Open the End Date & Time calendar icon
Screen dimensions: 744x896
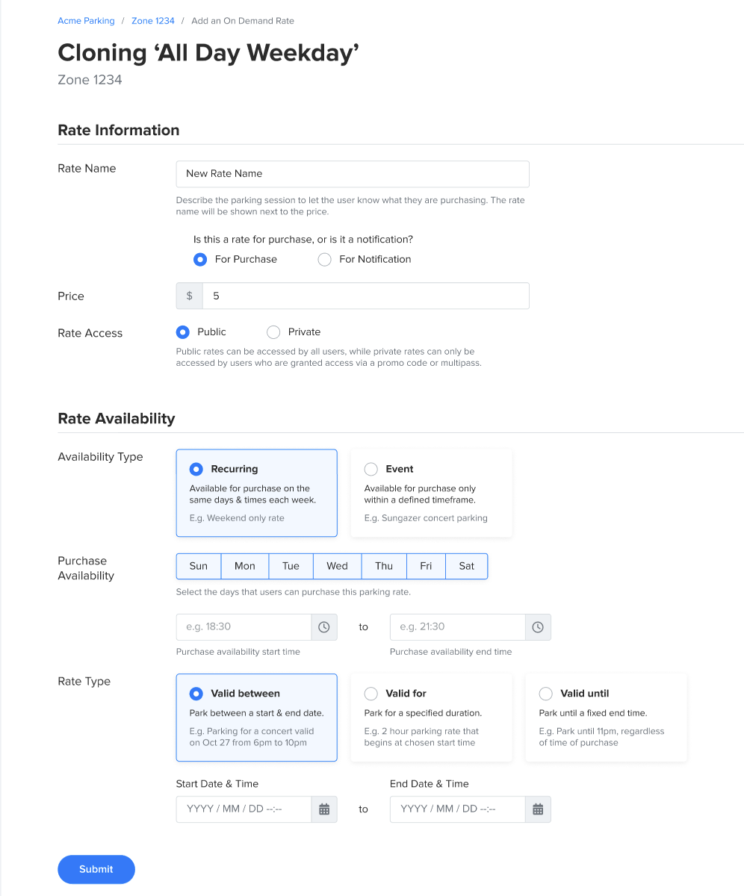(x=538, y=809)
